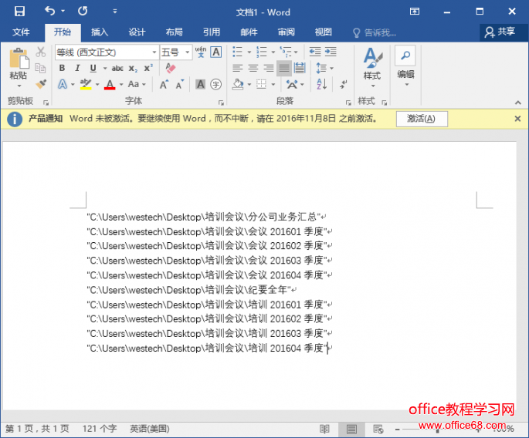Apply the yellow text highlight color

tap(86, 84)
